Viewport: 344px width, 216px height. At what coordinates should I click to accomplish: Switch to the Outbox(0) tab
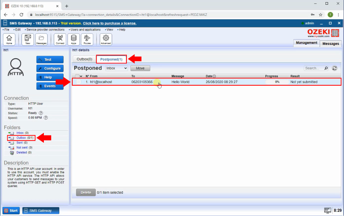[x=84, y=59]
